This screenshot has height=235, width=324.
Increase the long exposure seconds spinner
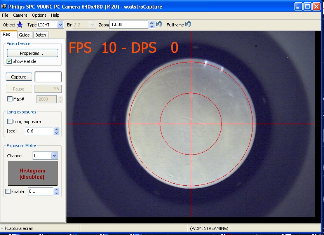pos(57,129)
